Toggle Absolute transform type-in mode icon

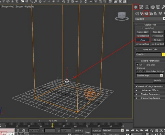(23, 131)
